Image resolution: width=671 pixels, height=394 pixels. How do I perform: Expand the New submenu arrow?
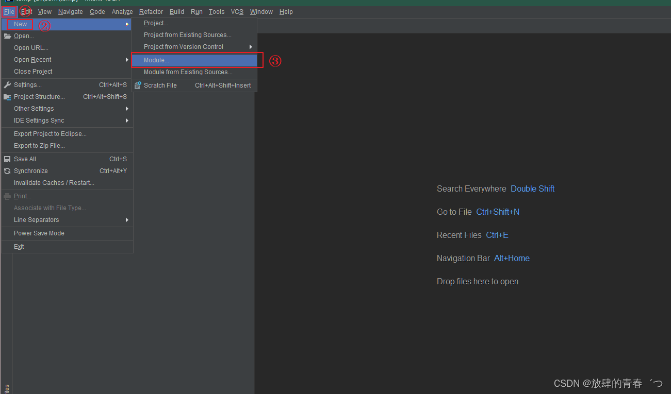[x=127, y=24]
